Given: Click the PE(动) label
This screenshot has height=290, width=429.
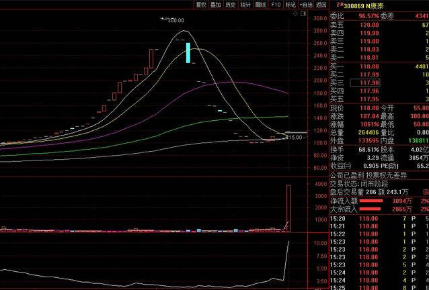Looking at the screenshot, I should click(x=389, y=166).
